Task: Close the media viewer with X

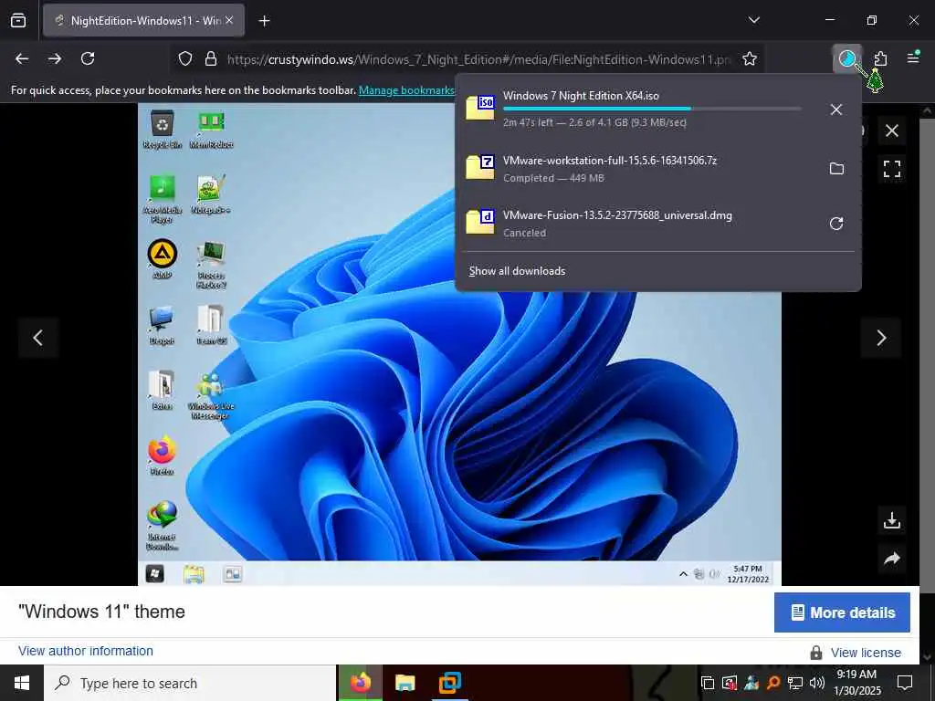Action: (x=891, y=131)
